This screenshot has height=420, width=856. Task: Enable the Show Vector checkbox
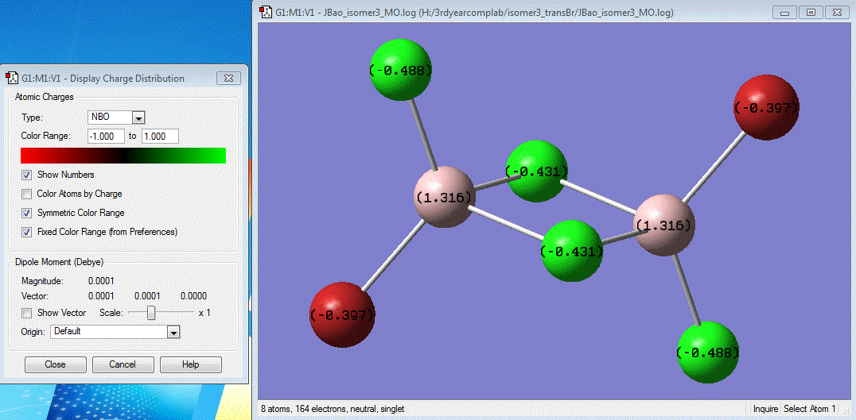click(x=26, y=314)
